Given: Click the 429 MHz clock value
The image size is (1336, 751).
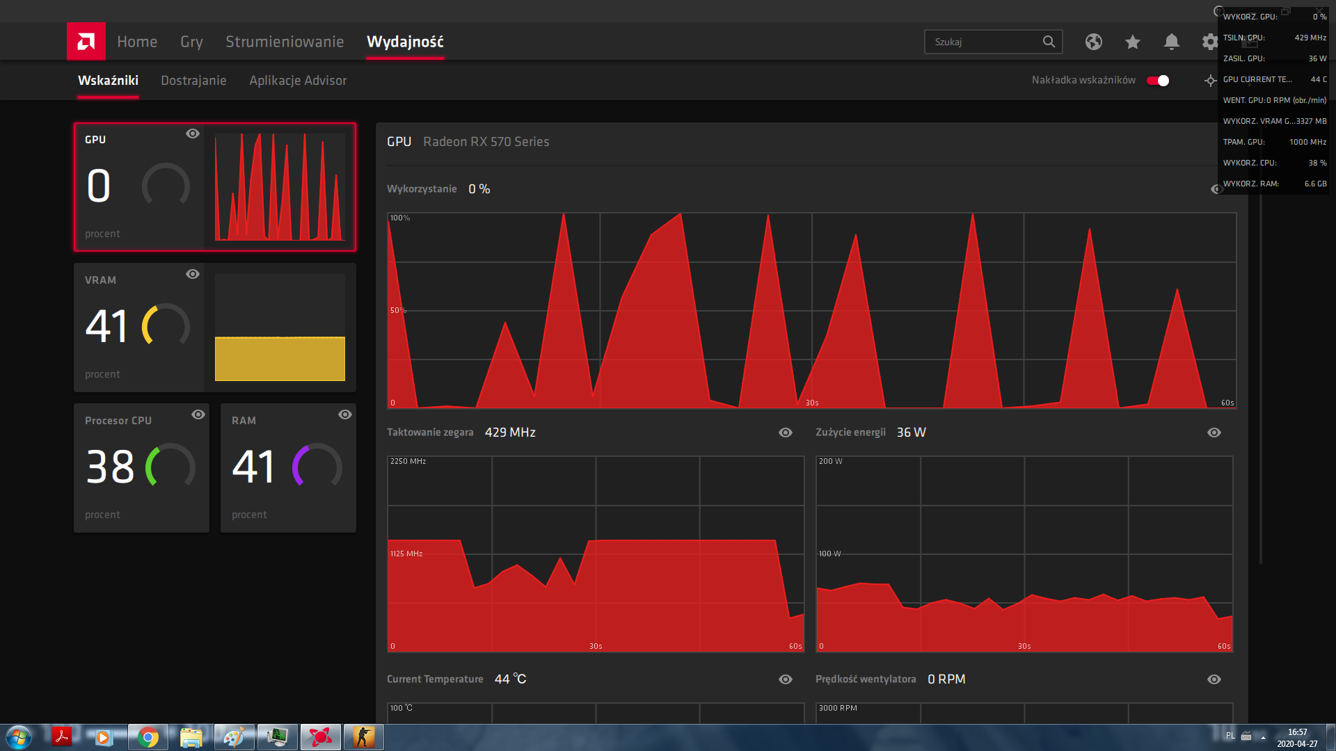Looking at the screenshot, I should [x=510, y=433].
